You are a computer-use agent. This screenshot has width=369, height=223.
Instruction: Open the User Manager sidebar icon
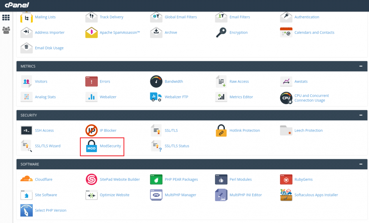tap(6, 30)
